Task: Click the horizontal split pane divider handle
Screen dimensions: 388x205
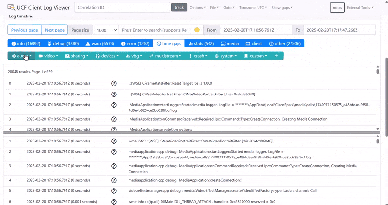Action: (192, 132)
